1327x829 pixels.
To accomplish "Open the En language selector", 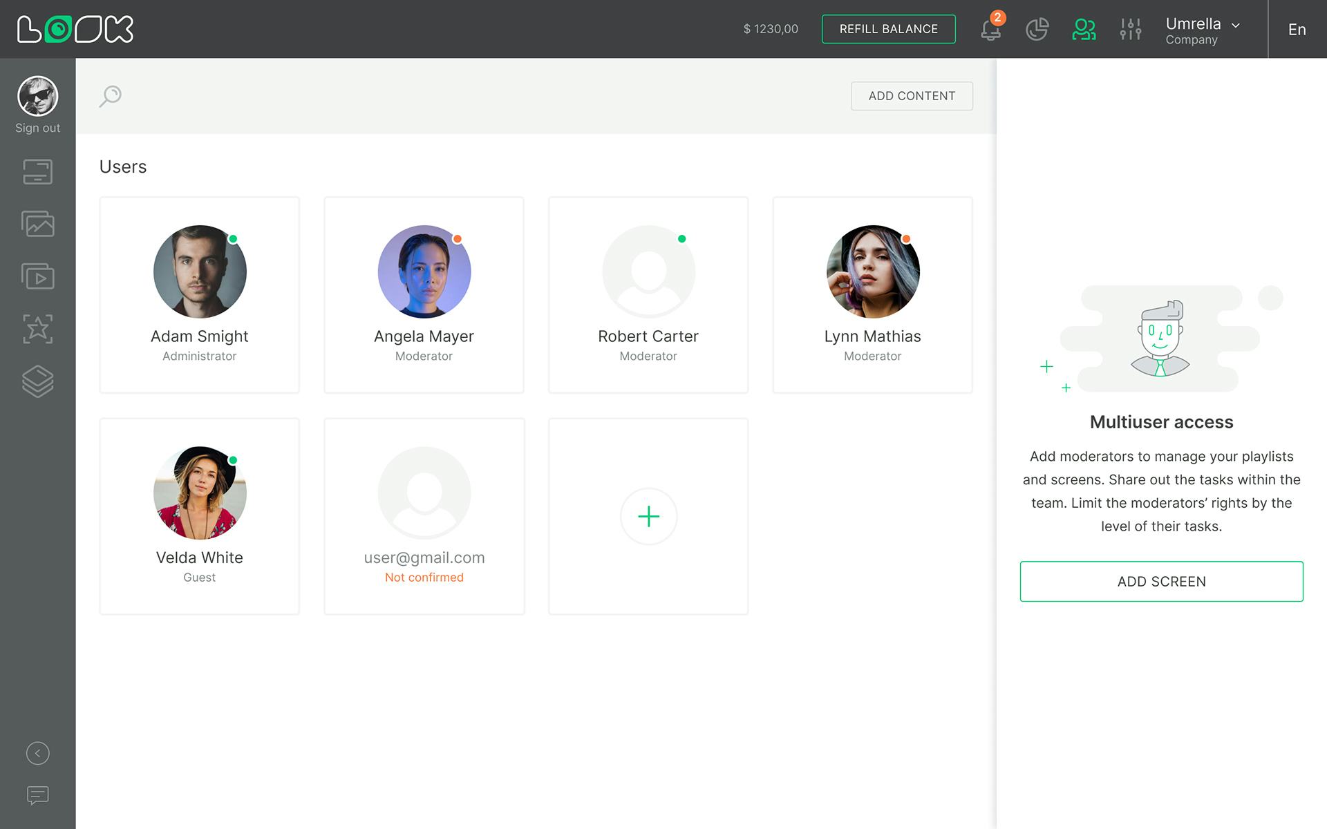I will [x=1297, y=30].
